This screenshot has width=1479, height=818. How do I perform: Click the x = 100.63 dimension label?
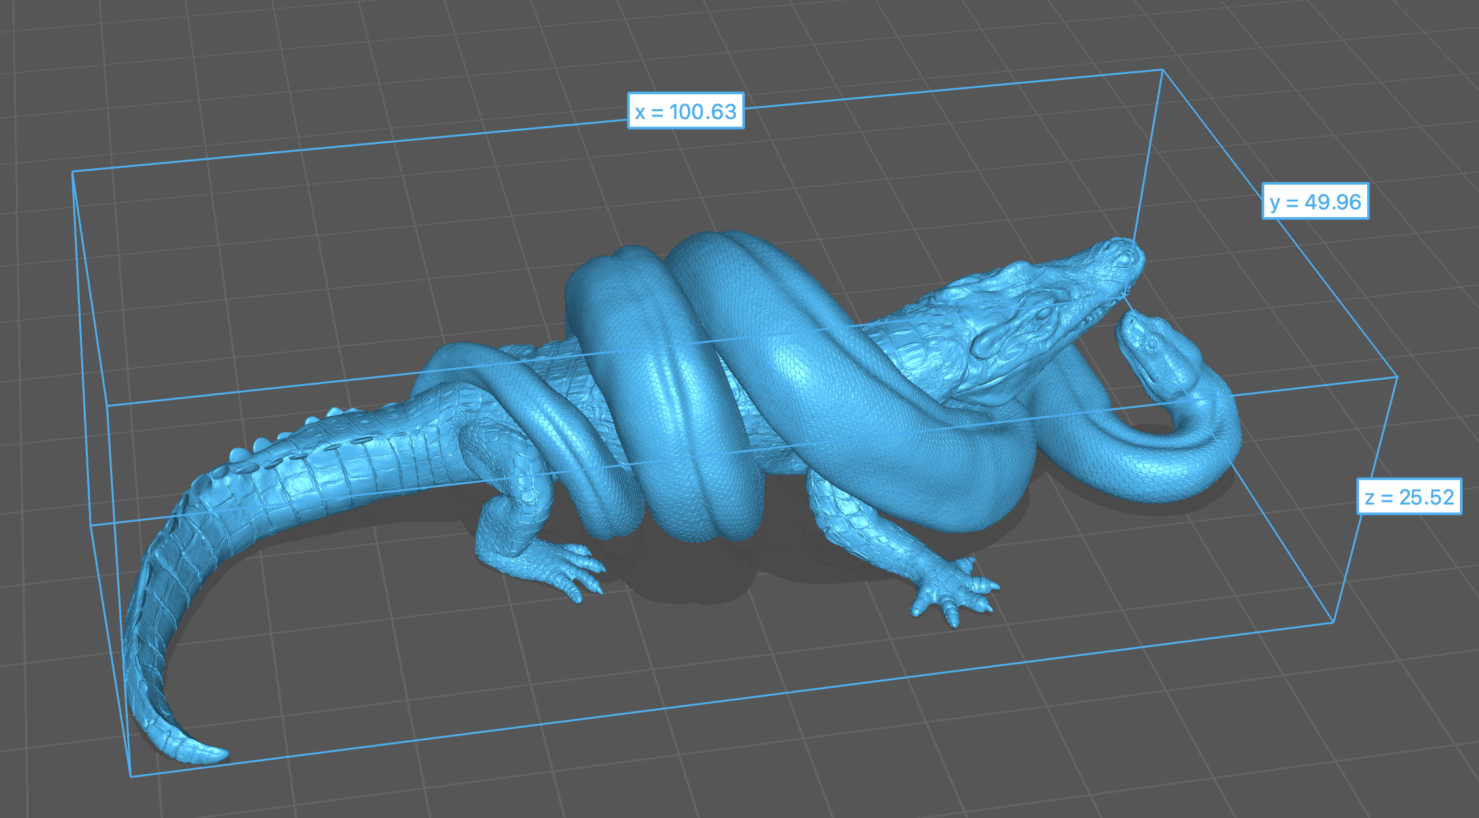point(686,111)
